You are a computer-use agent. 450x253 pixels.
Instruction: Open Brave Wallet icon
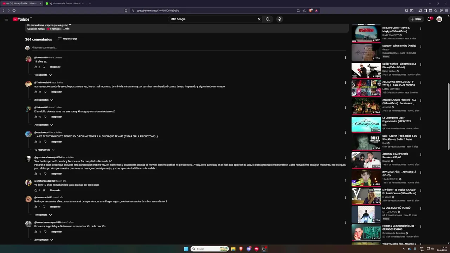point(430,11)
